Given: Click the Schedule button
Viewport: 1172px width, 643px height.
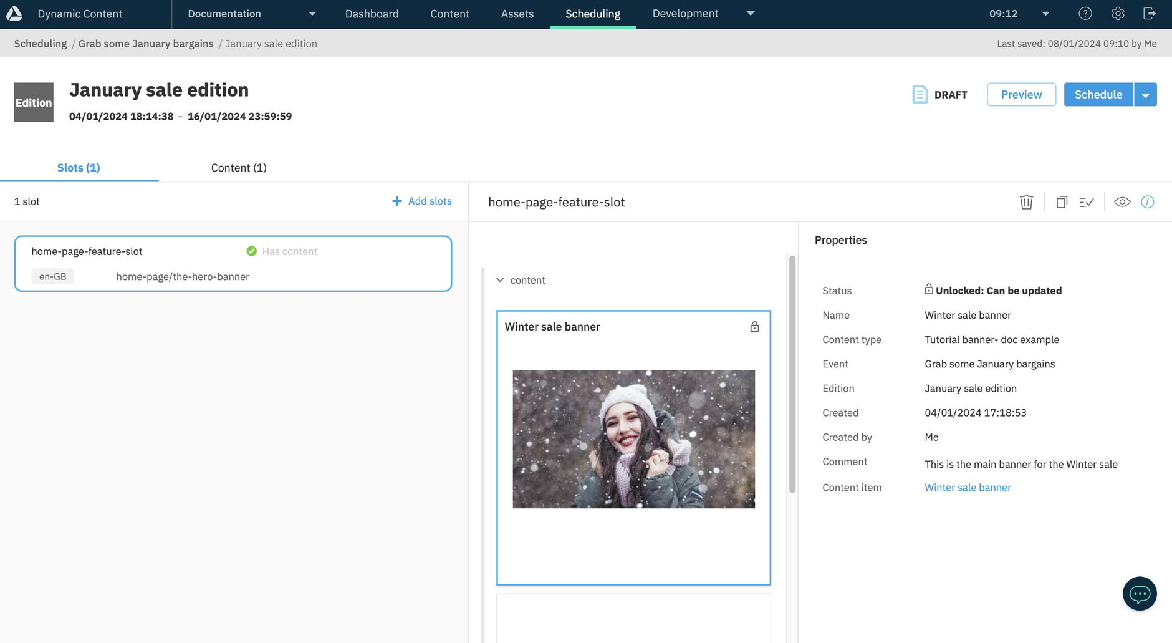Looking at the screenshot, I should pyautogui.click(x=1098, y=95).
